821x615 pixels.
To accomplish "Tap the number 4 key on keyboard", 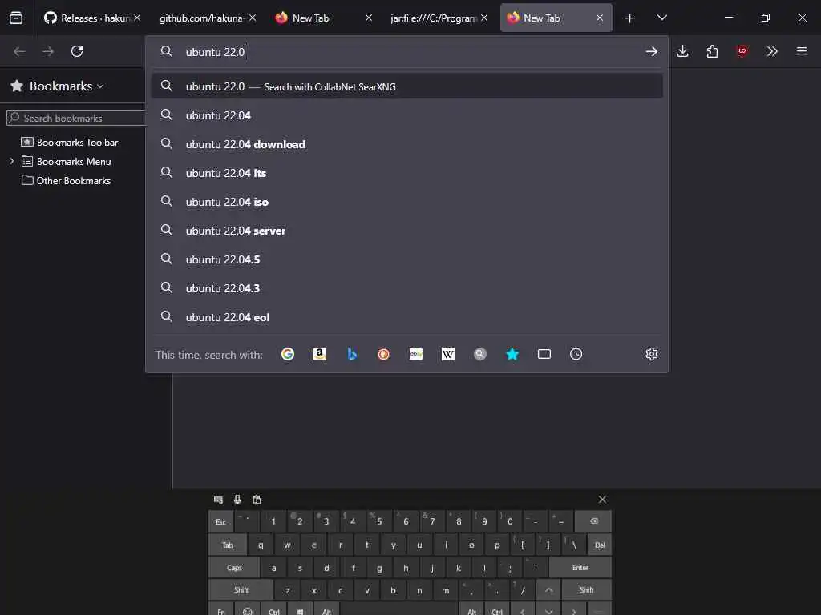I will pyautogui.click(x=353, y=521).
